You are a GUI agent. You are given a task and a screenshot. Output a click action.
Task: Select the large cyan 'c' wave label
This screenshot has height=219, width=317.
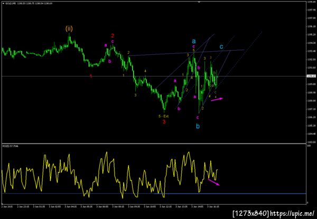click(221, 47)
